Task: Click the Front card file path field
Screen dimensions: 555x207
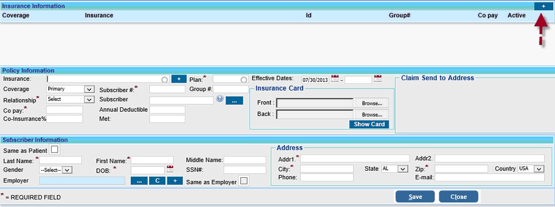Action: point(315,103)
